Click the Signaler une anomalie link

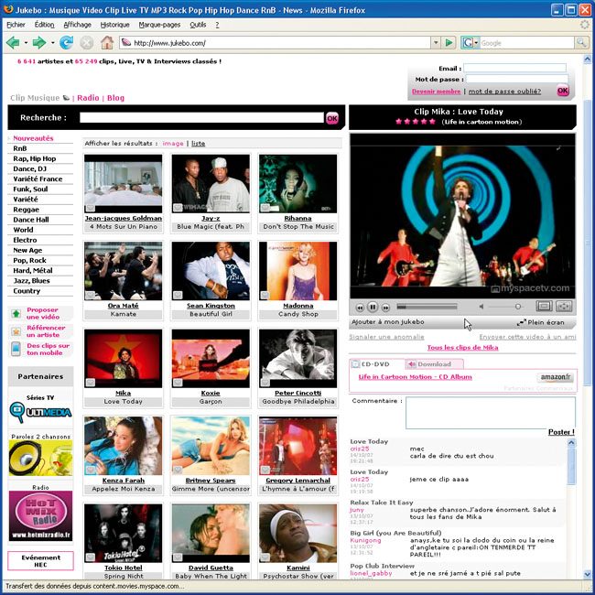point(386,337)
